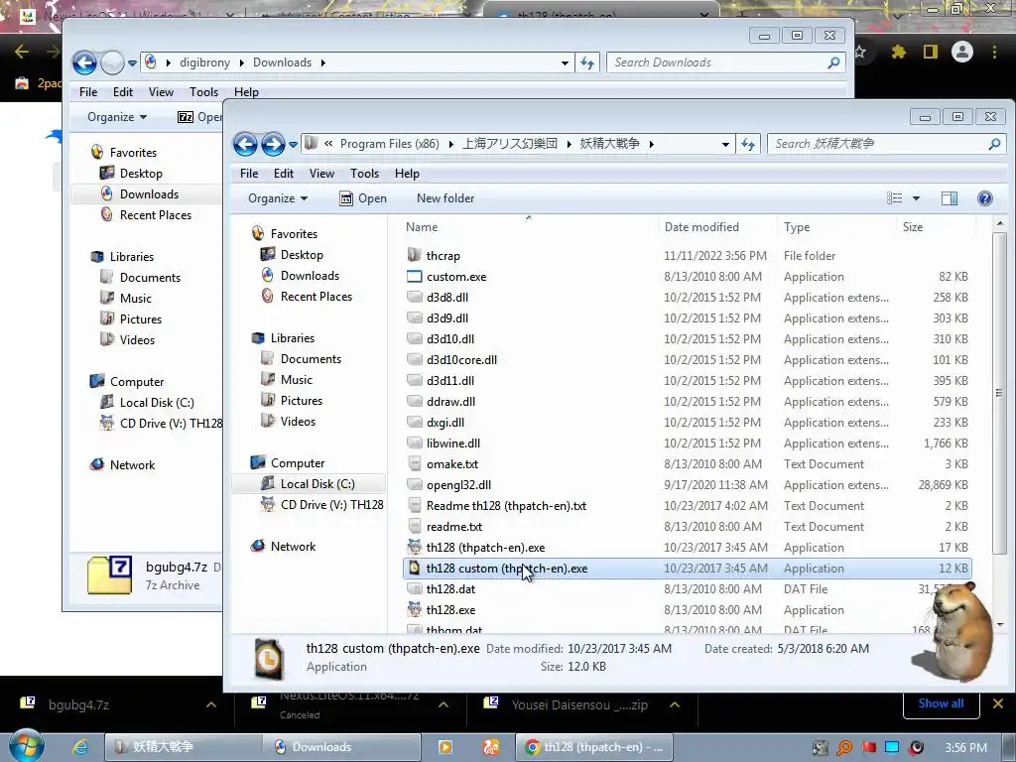Open Tools menu in Downloads window
1016x762 pixels.
tap(203, 92)
